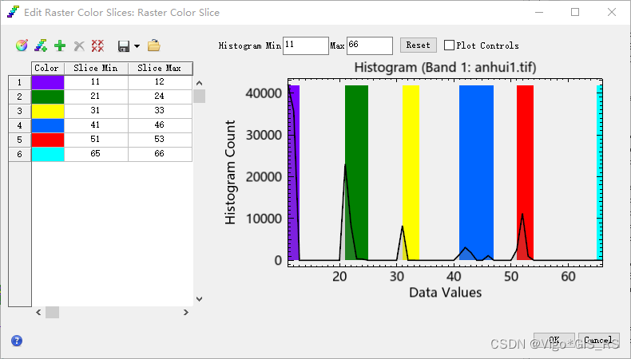Click the blue slice band in histogram
The image size is (631, 359).
pos(477,172)
